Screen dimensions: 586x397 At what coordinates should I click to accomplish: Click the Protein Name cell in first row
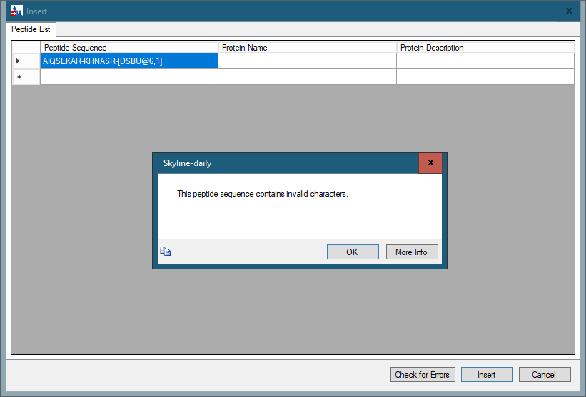click(307, 61)
